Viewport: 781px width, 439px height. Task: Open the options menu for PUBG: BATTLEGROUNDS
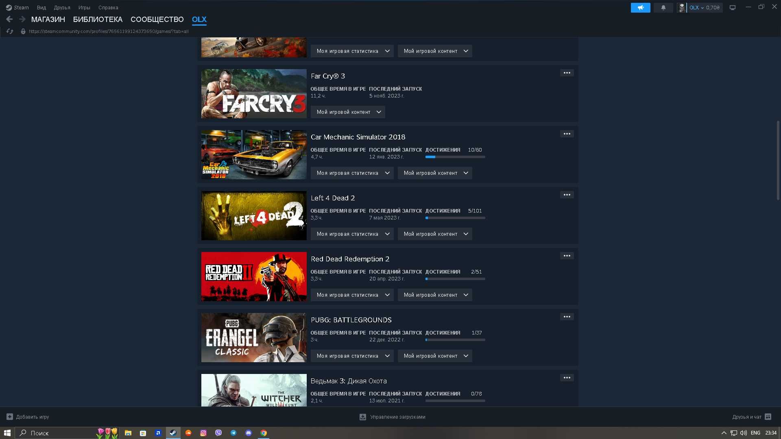click(x=567, y=317)
